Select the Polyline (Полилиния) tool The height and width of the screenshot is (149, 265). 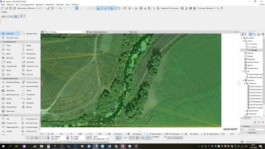tap(30, 95)
